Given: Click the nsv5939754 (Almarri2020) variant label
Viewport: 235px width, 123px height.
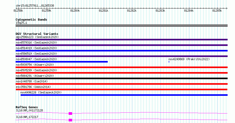Looking at the screenshot, I should [x=35, y=65].
